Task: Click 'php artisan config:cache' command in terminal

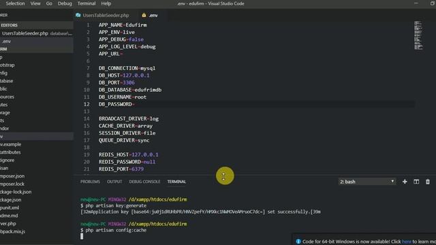Action: [116, 230]
